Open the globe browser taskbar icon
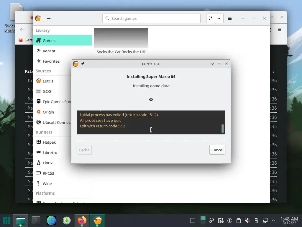302x227 pixels. point(51,220)
